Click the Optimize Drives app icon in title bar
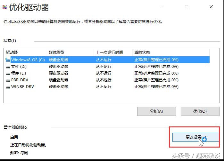 click(4, 7)
